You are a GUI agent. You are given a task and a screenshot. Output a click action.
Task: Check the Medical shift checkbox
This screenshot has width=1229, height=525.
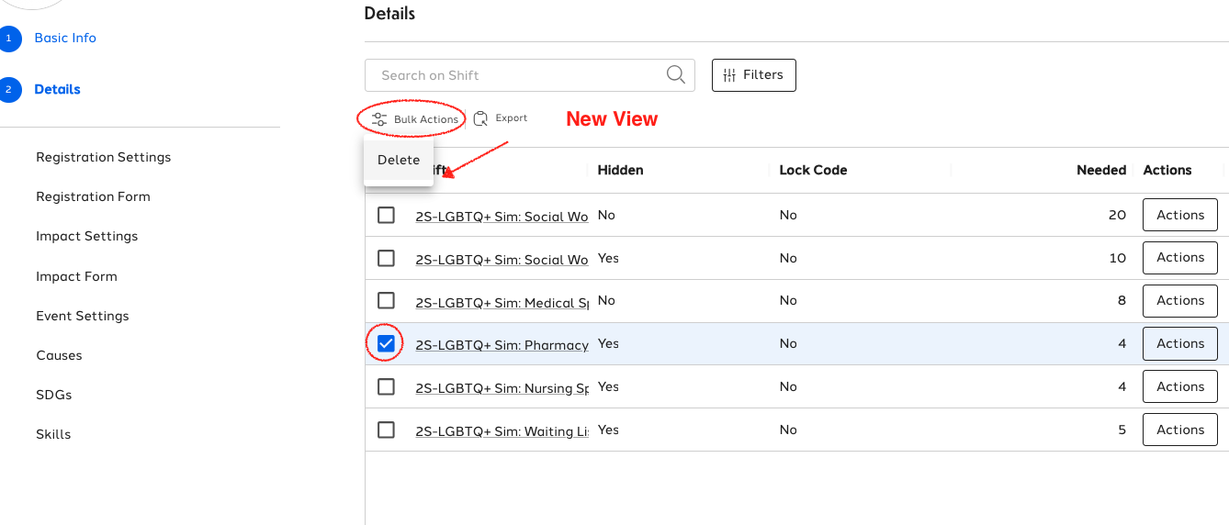tap(387, 301)
